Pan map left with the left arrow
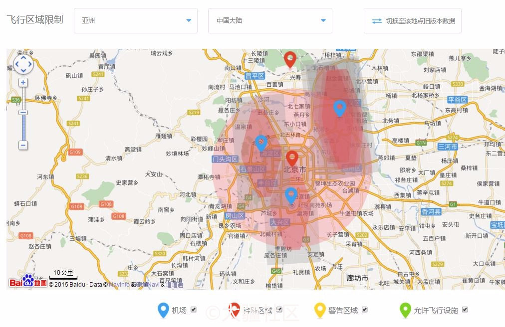505x327 pixels. point(17,64)
